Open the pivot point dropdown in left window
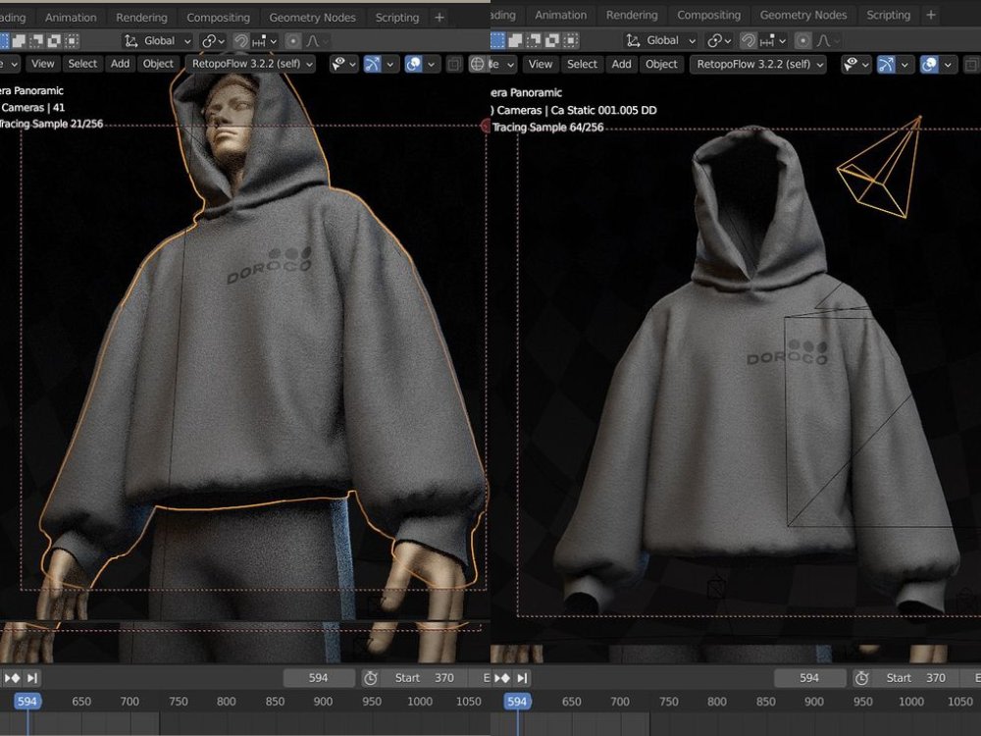This screenshot has width=981, height=736. pyautogui.click(x=213, y=41)
